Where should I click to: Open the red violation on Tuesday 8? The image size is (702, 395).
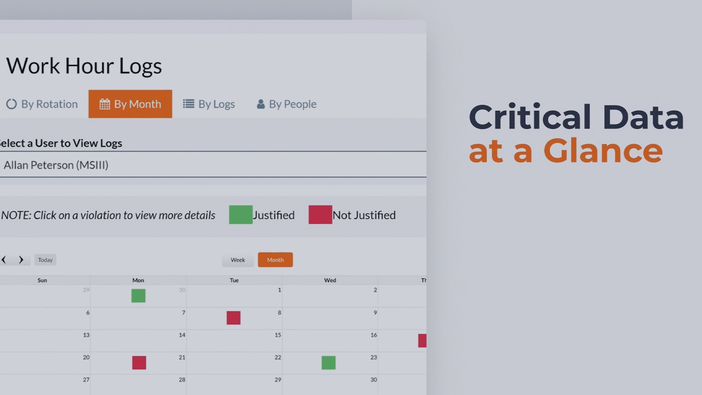click(x=234, y=318)
